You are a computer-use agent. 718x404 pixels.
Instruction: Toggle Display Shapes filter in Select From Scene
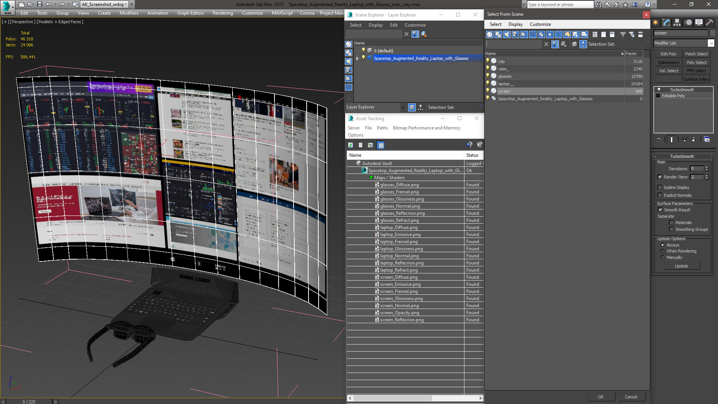pos(498,34)
